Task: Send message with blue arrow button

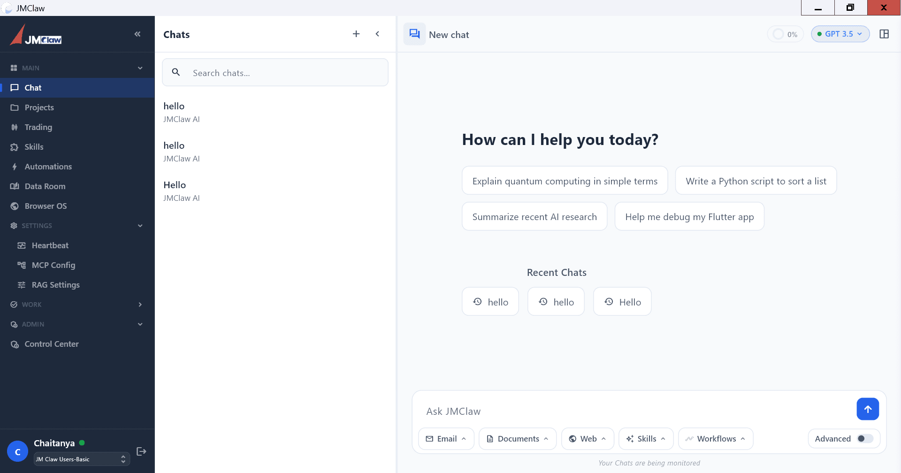Action: pos(868,409)
